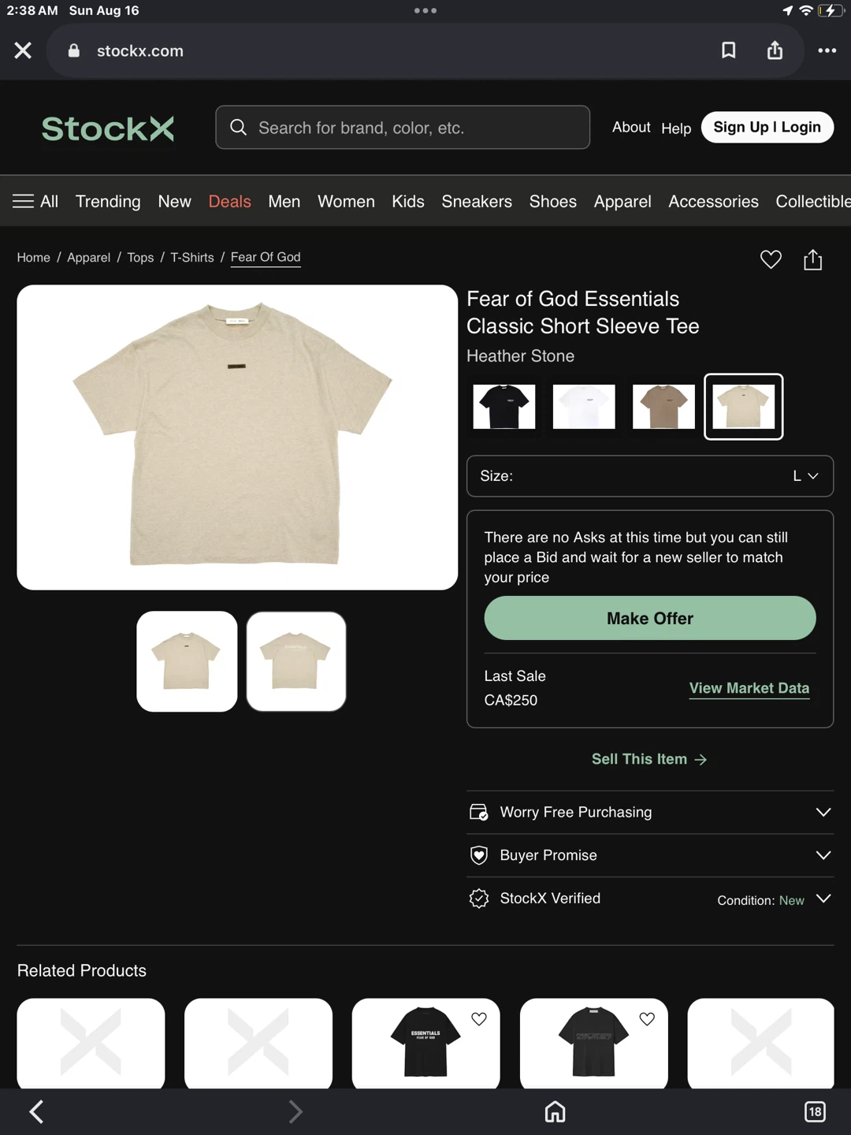This screenshot has width=851, height=1135.
Task: Go to T-Shirts breadcrumb
Action: pyautogui.click(x=192, y=258)
